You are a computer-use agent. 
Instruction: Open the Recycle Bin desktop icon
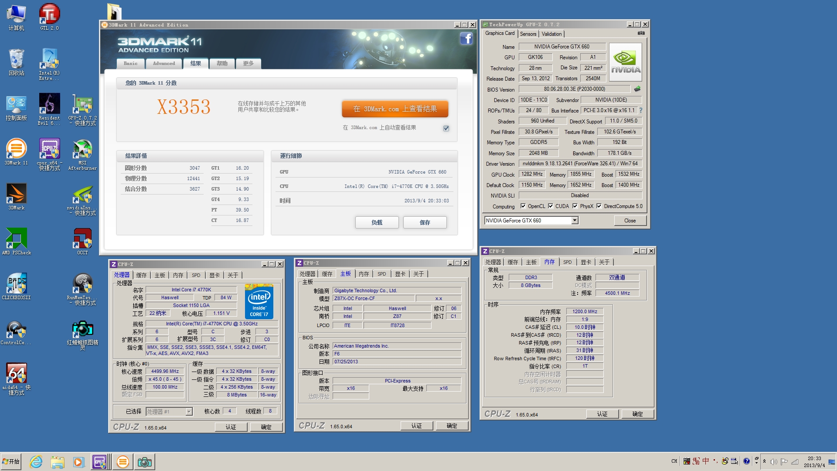coord(16,62)
